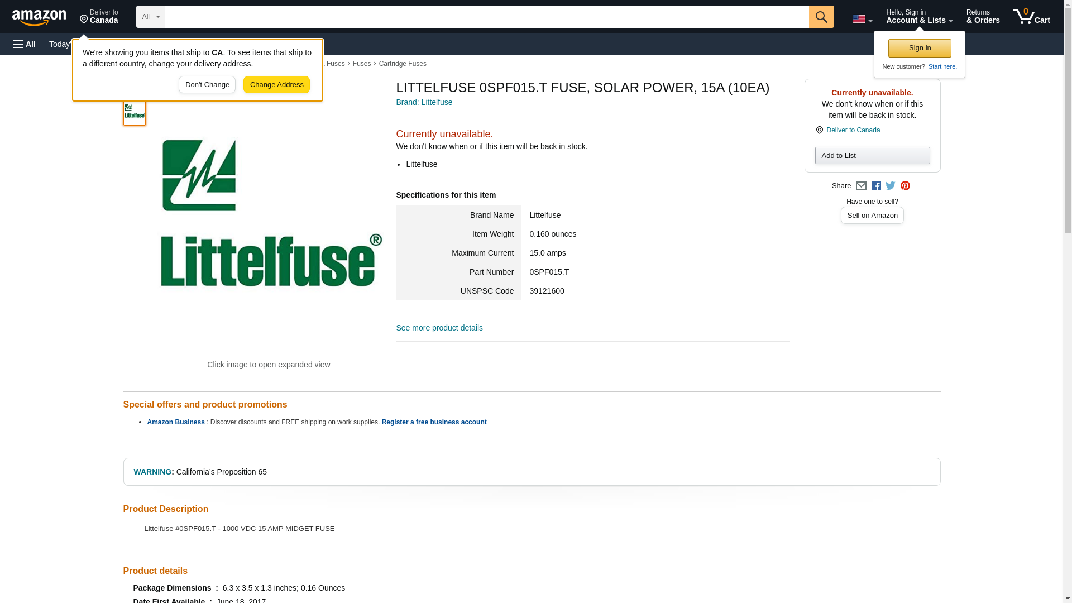Dismiss popup with Don't Change

207,85
